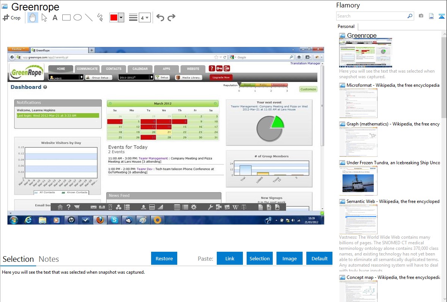Click the browser icon next to Microformat entry

(x=342, y=85)
